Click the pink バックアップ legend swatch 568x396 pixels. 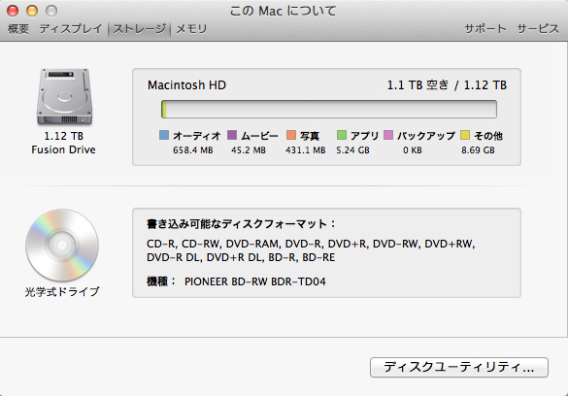(x=388, y=135)
